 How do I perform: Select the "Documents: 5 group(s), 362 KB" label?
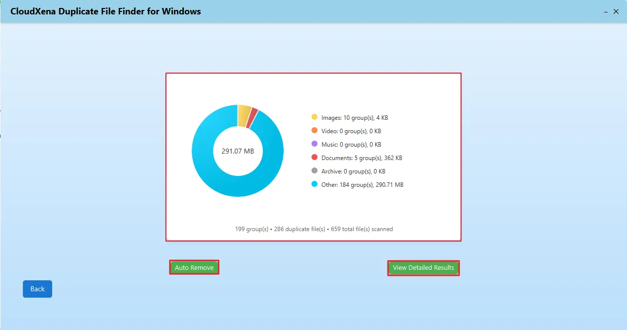[361, 158]
